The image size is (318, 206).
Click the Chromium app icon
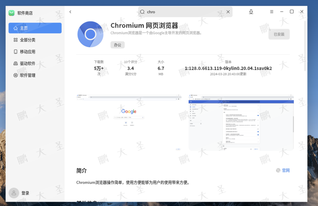(x=90, y=34)
